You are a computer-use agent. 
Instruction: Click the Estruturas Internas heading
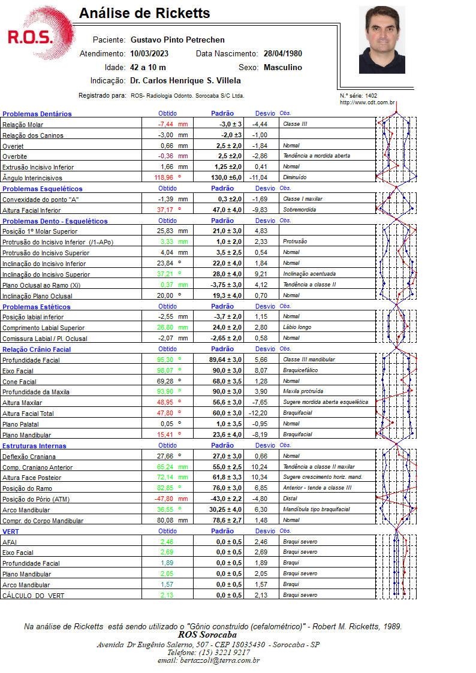34,445
